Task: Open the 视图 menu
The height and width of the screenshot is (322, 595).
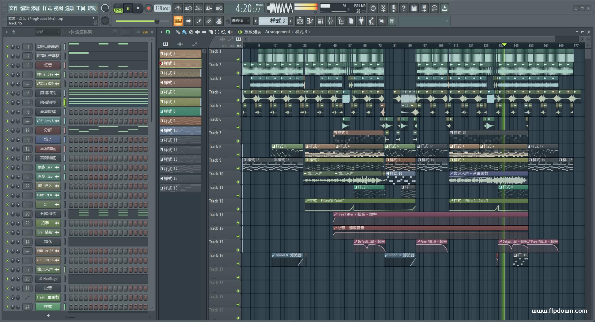Action: [x=58, y=8]
